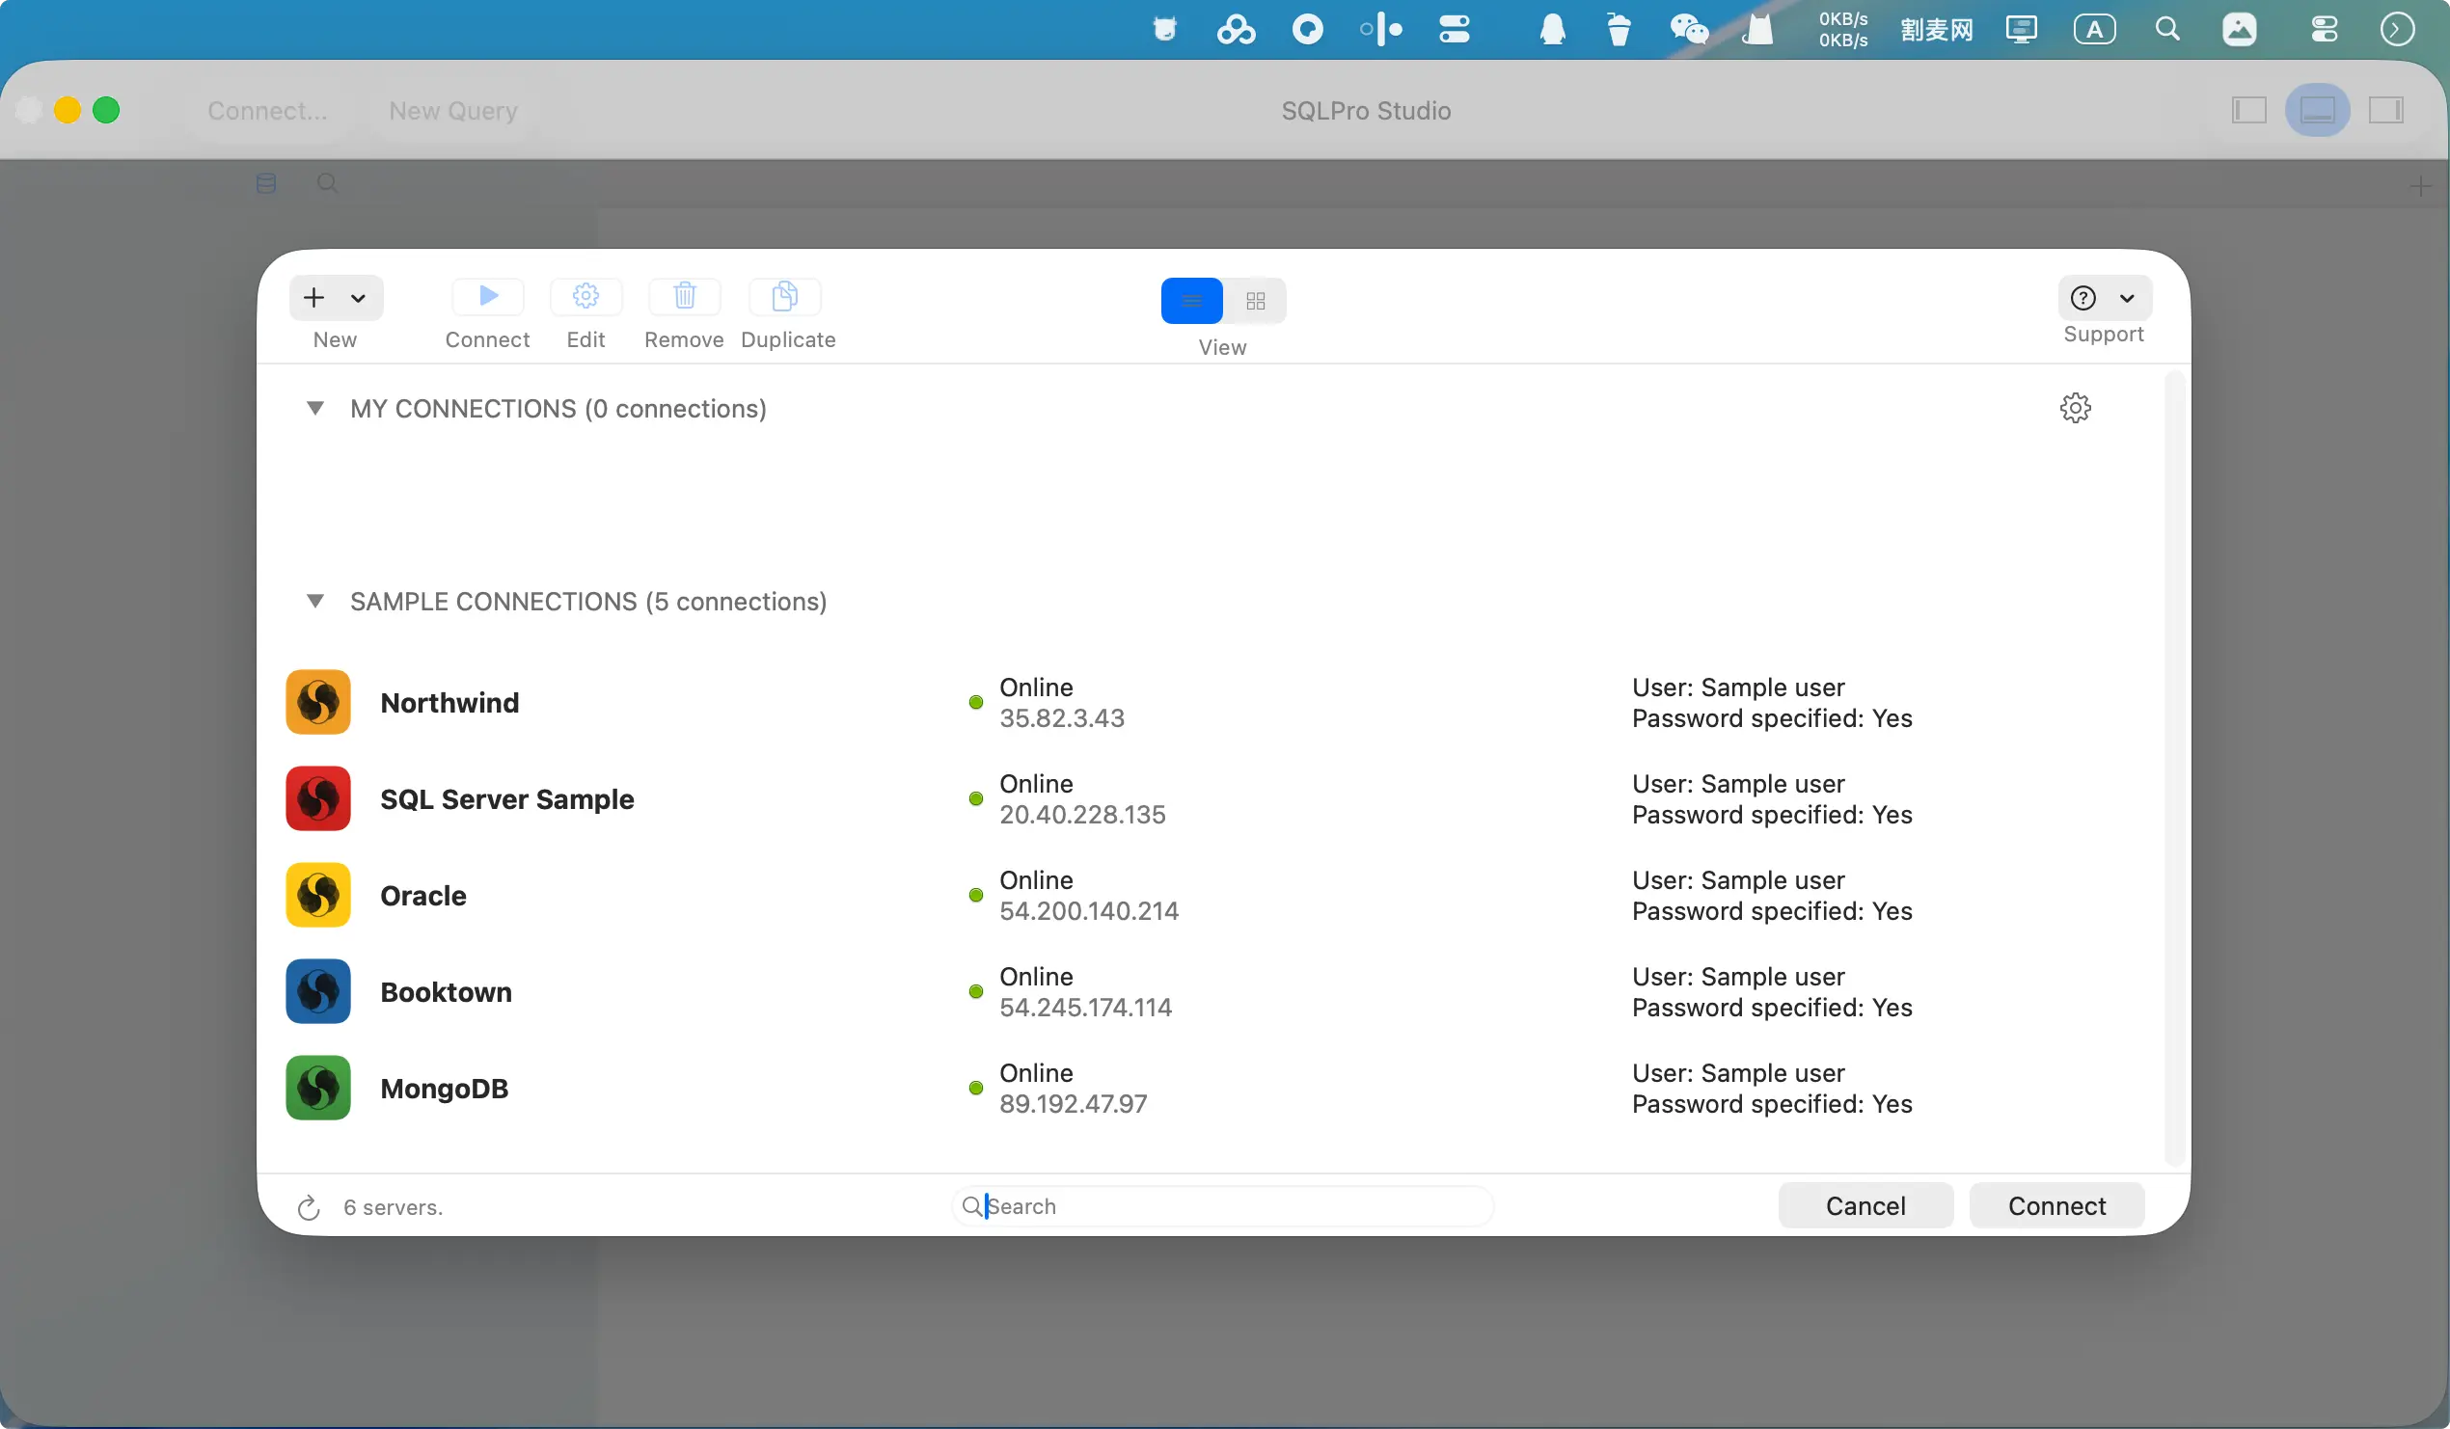Select the SQL Server Sample connection
This screenshot has height=1429, width=2450.
(x=506, y=799)
